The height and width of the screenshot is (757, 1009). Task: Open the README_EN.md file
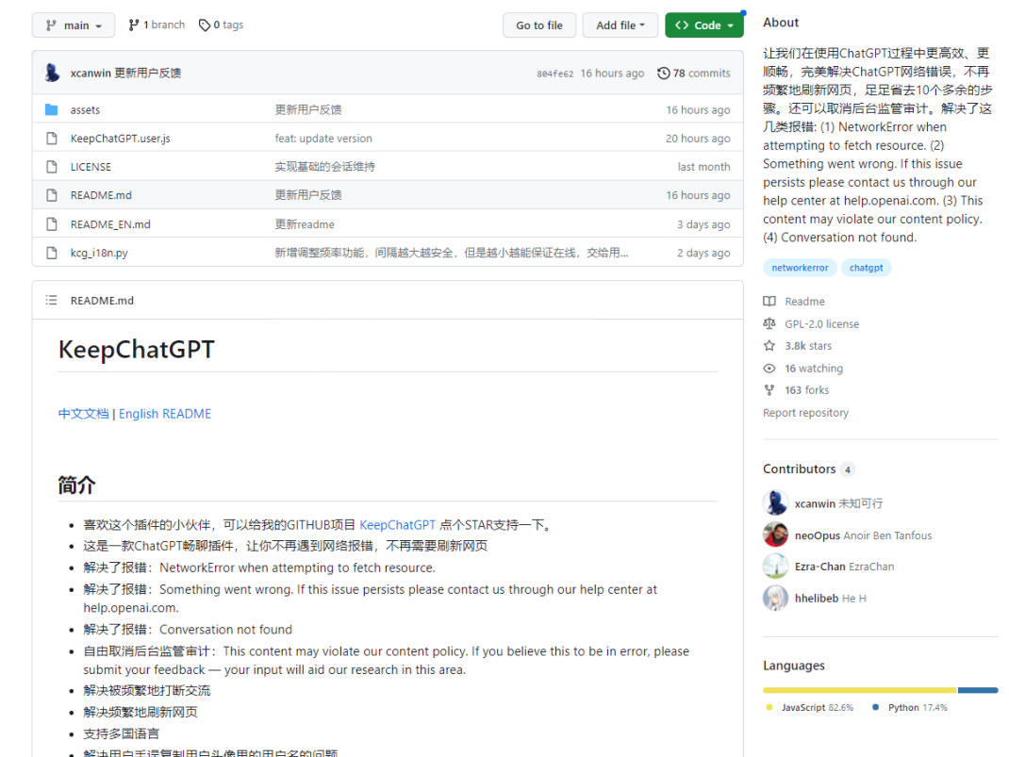[x=110, y=224]
